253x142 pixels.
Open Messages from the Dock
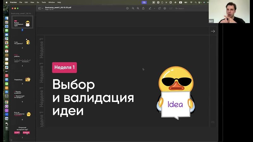(x=7, y=30)
